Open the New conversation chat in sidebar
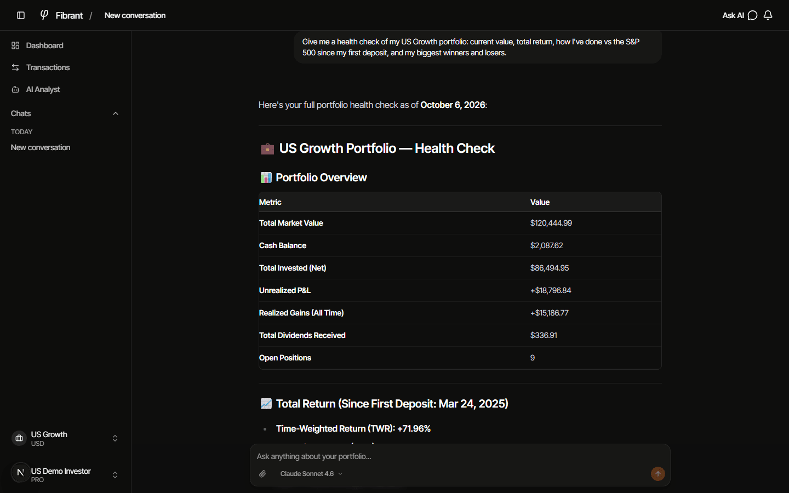The image size is (789, 493). tap(41, 147)
